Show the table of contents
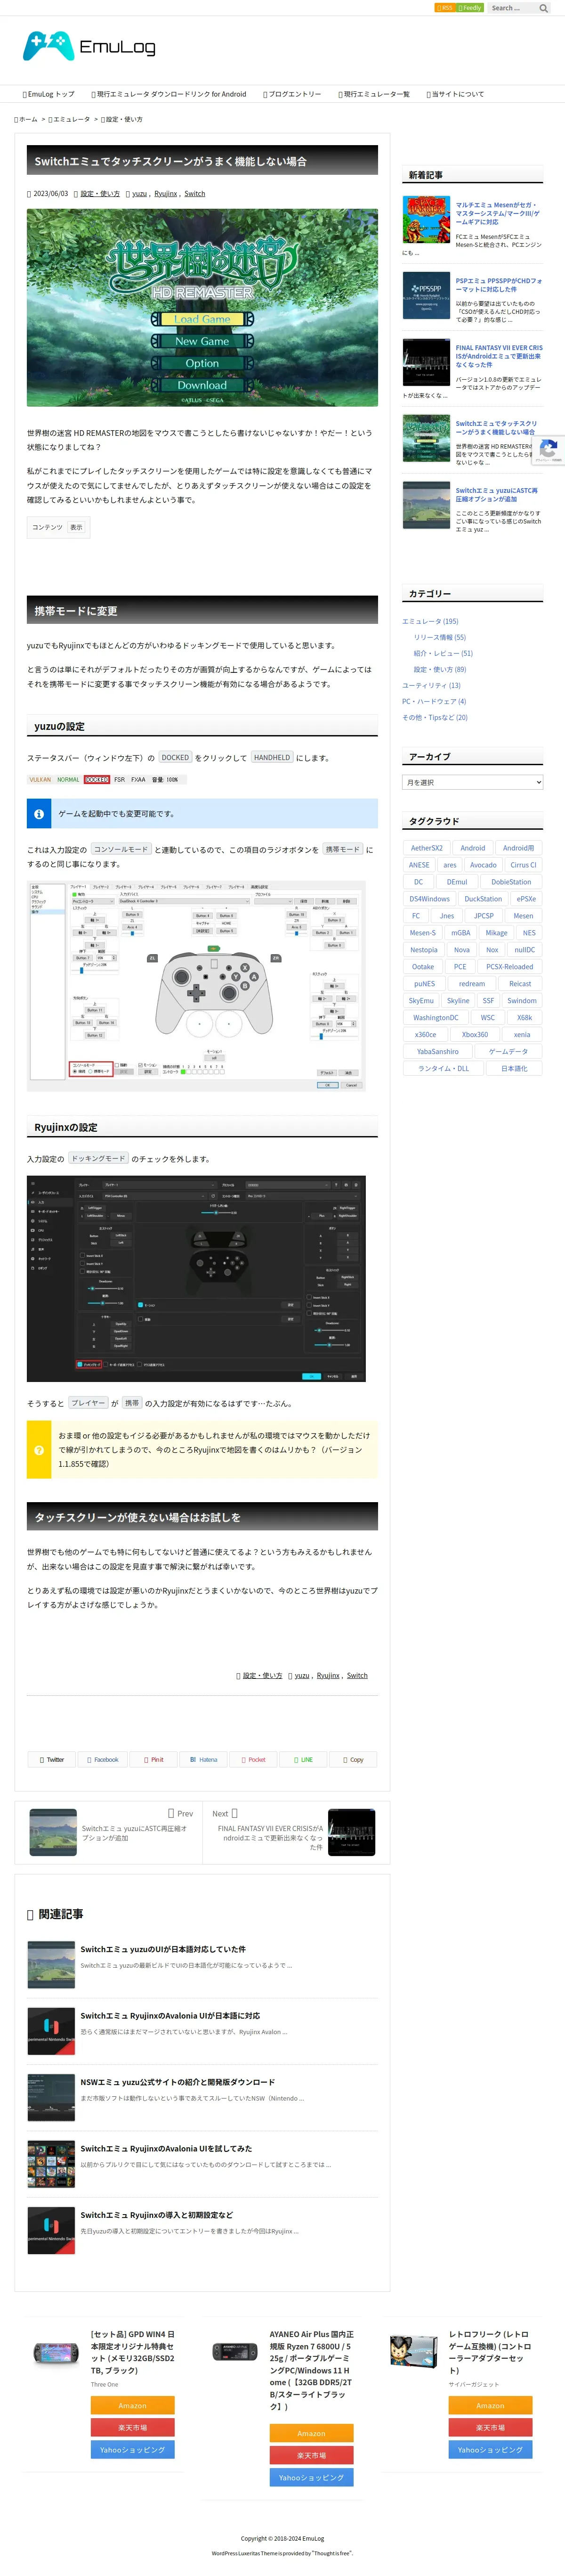The image size is (565, 2576). point(76,527)
